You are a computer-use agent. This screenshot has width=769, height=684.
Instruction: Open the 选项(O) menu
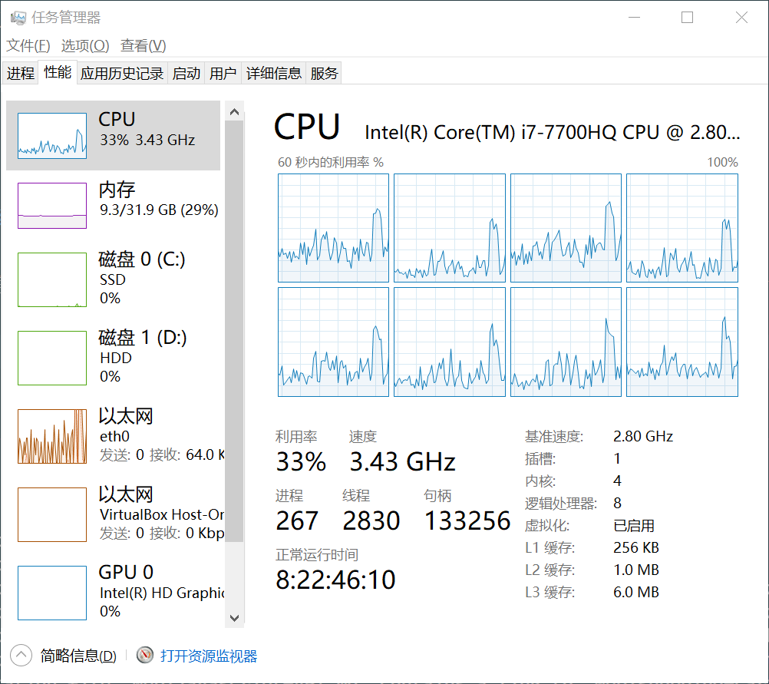coord(85,46)
